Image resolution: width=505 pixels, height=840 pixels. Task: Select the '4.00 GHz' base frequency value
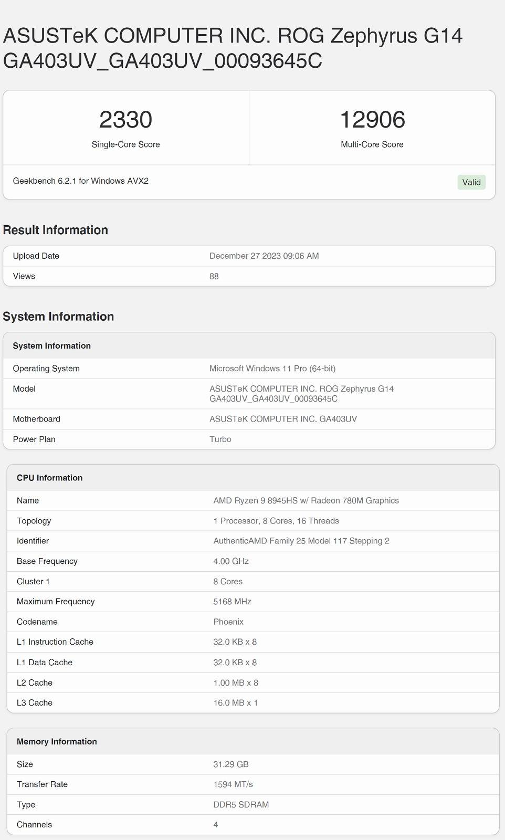231,561
